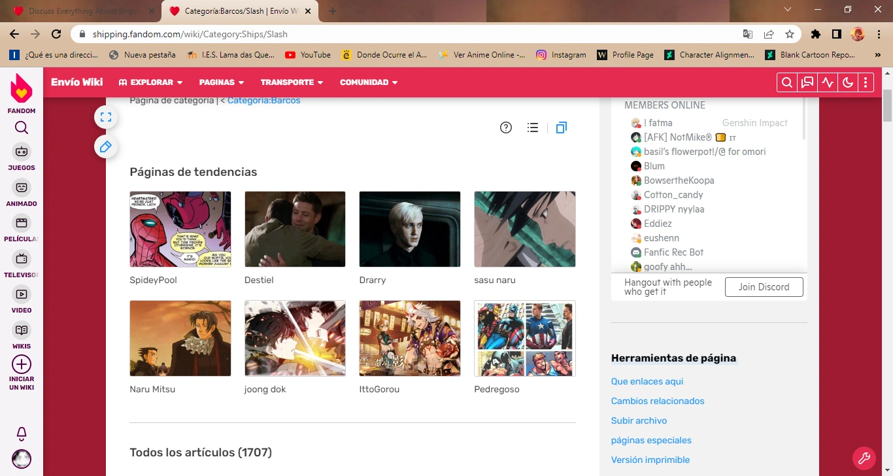This screenshot has width=893, height=476.
Task: Toggle list view of category pages
Action: pos(533,127)
